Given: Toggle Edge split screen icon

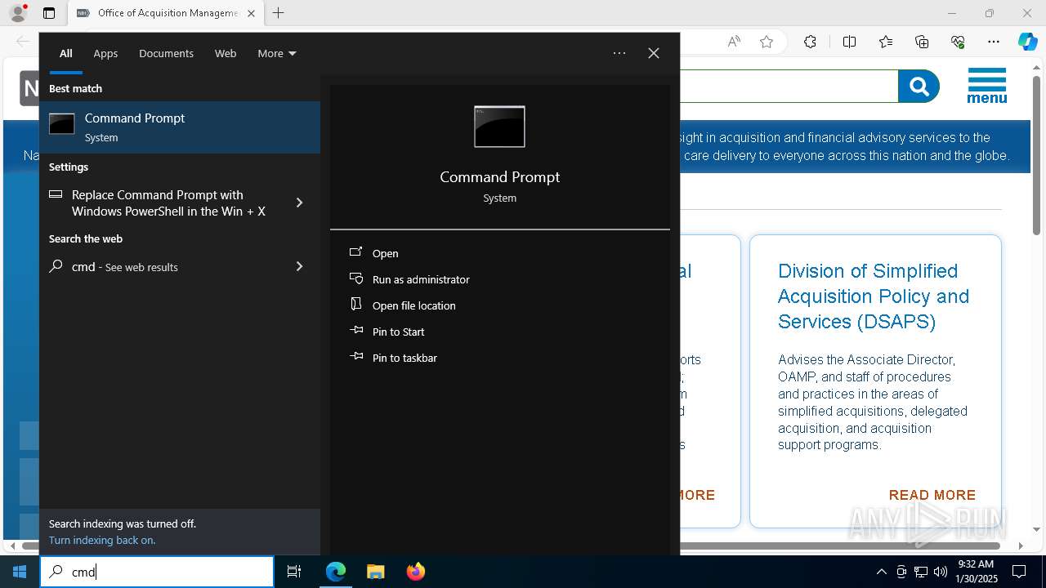Looking at the screenshot, I should point(849,42).
